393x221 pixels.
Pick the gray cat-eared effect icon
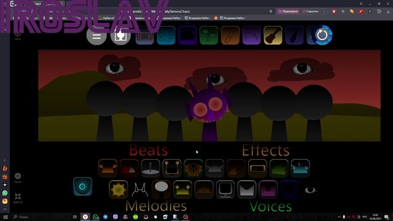point(214,168)
